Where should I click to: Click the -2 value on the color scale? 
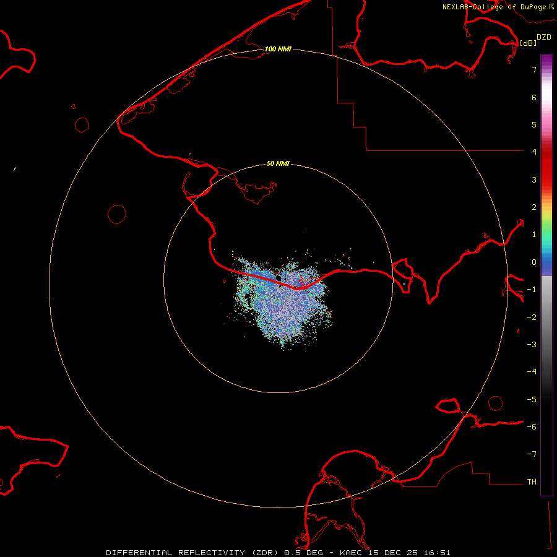tap(532, 317)
